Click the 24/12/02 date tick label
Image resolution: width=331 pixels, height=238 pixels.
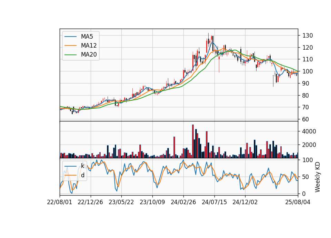point(245,202)
